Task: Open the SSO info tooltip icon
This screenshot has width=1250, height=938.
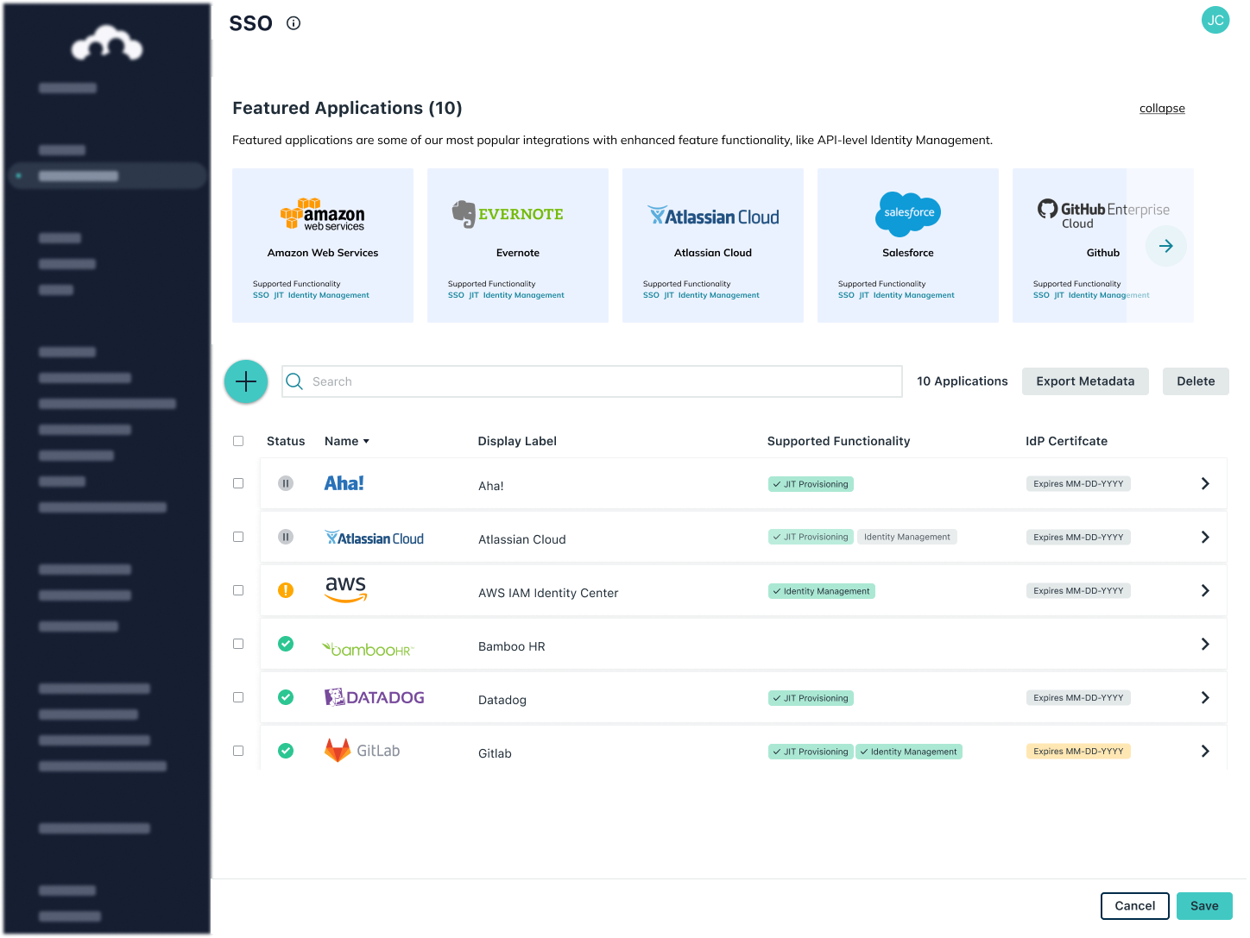Action: (293, 23)
